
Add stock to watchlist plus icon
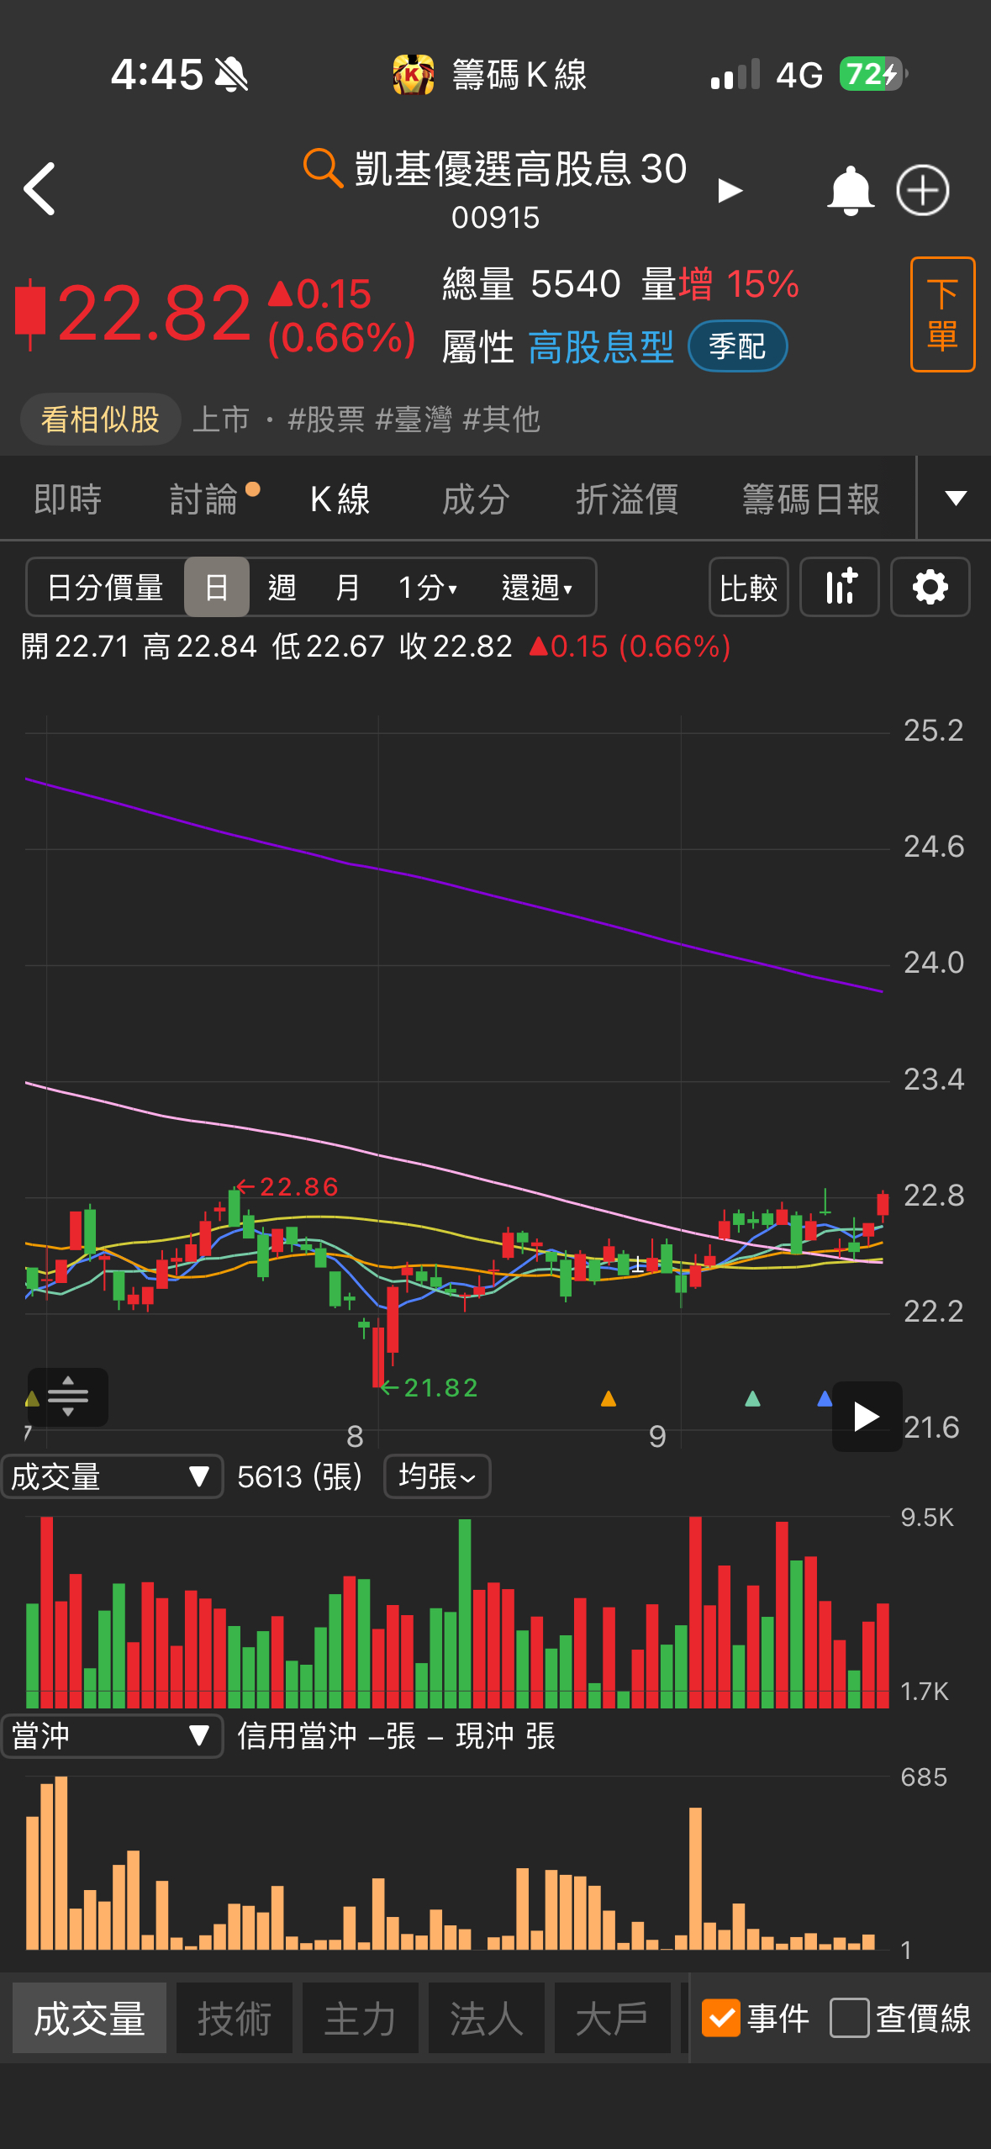(923, 190)
